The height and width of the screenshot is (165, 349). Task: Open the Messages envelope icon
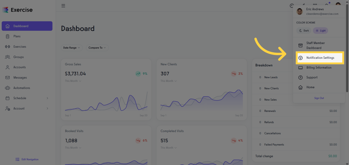click(8, 78)
